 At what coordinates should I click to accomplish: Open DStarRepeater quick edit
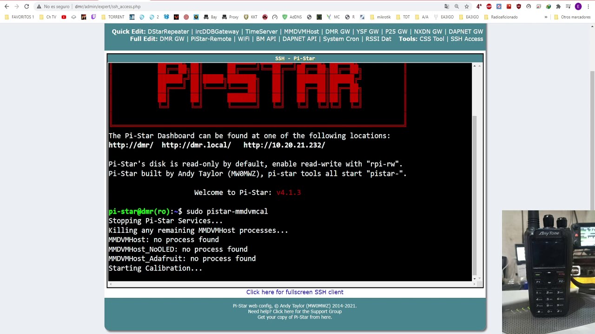pyautogui.click(x=168, y=32)
